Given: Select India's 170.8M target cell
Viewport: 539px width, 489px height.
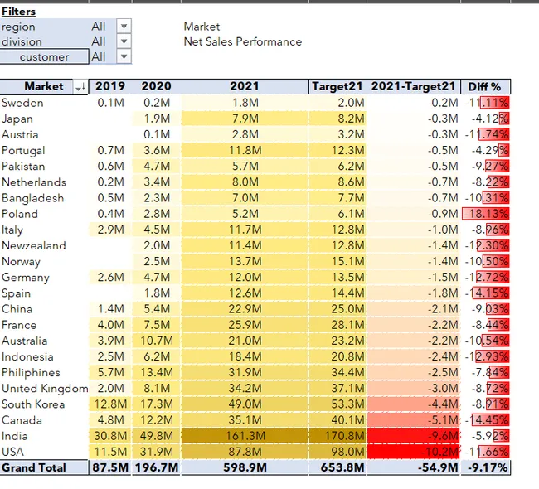Looking at the screenshot, I should coord(337,436).
